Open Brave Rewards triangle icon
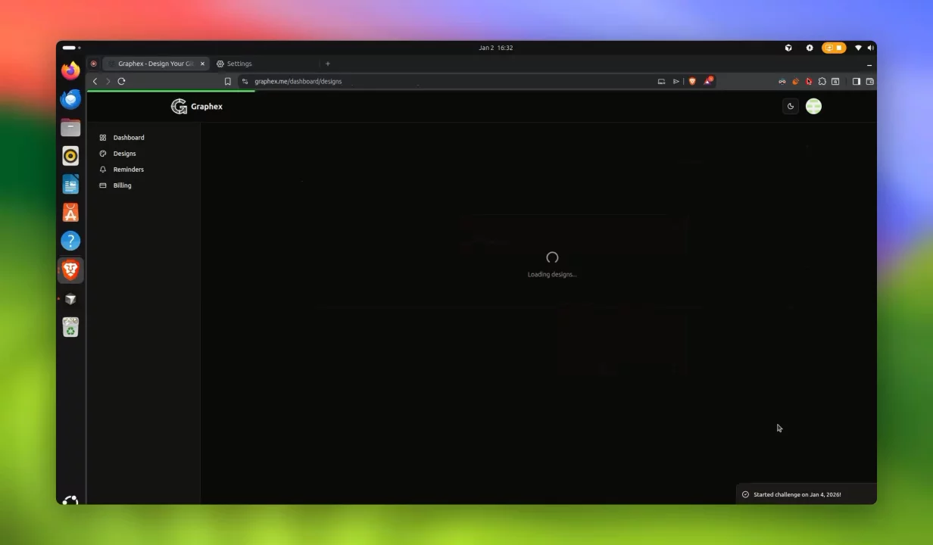Viewport: 933px width, 545px height. click(708, 81)
